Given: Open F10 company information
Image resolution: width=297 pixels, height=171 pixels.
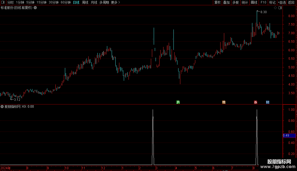Looking at the screenshot, I should tap(263, 2).
